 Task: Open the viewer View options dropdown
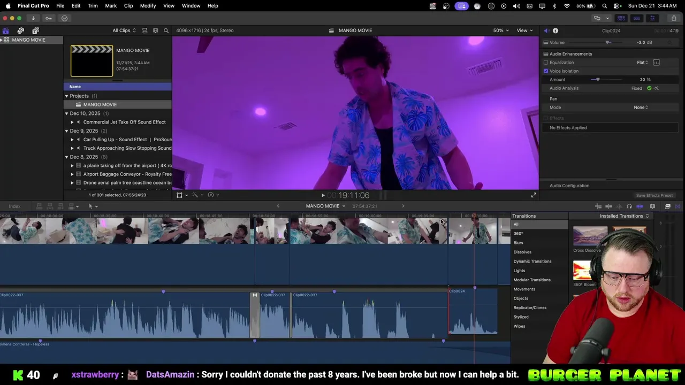point(524,30)
